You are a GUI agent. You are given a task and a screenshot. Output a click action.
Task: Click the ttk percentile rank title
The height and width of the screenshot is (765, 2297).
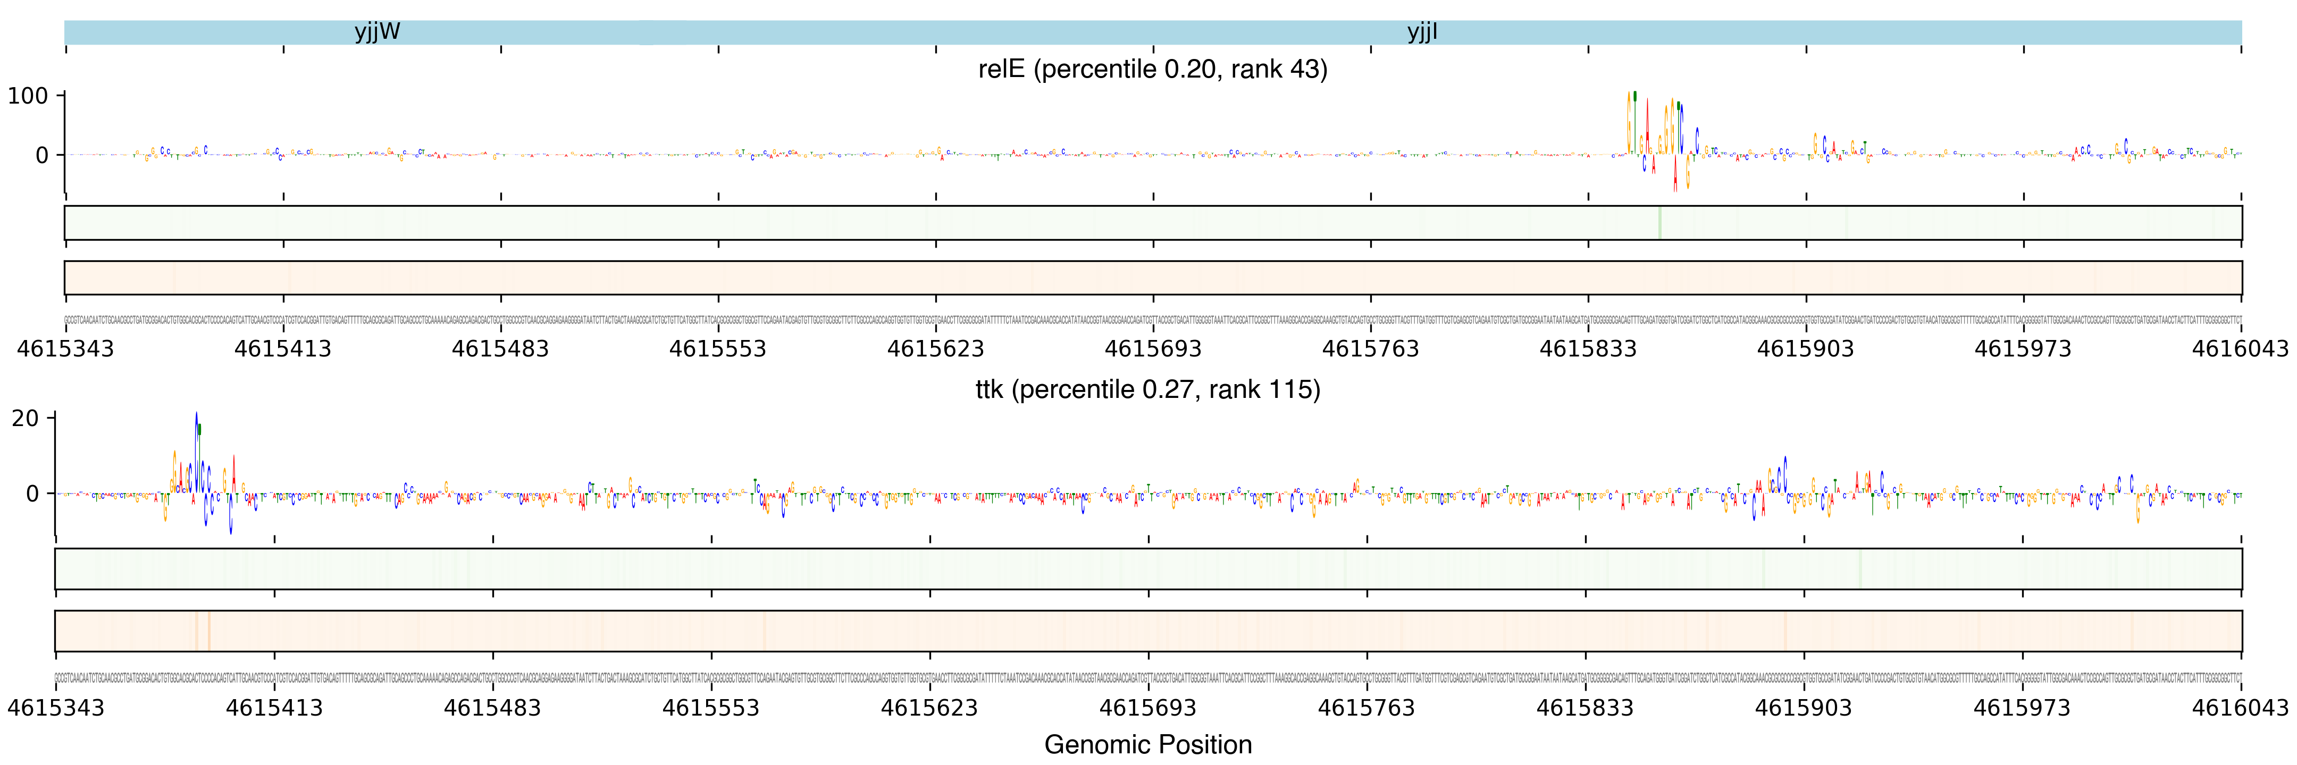[1147, 389]
